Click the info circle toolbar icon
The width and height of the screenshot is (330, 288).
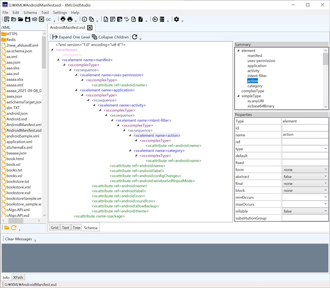point(84,19)
